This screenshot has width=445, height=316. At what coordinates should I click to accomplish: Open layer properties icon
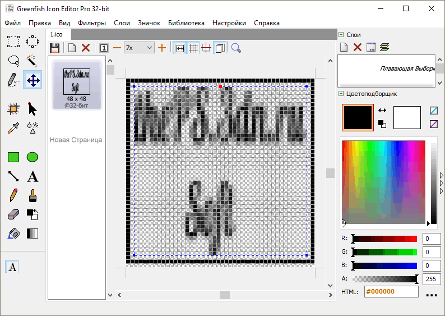[371, 47]
